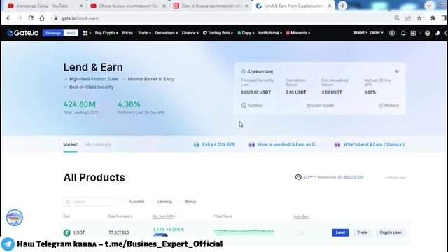Open the Extra 4.25% APR link
This screenshot has height=252, width=448.
tap(214, 144)
